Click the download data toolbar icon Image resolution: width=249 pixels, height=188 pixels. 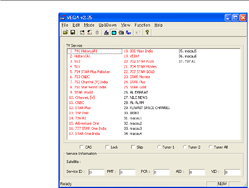(x=89, y=33)
